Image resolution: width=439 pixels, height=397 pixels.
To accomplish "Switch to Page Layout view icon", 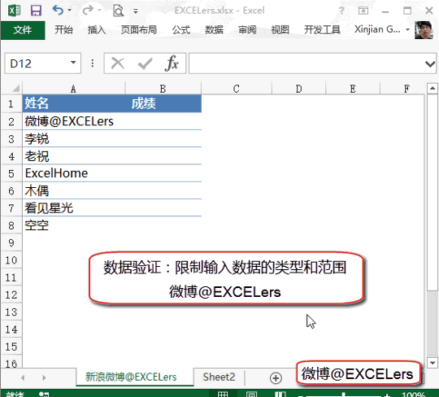I will 251,395.
